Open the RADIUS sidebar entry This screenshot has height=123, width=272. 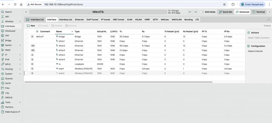(9, 97)
